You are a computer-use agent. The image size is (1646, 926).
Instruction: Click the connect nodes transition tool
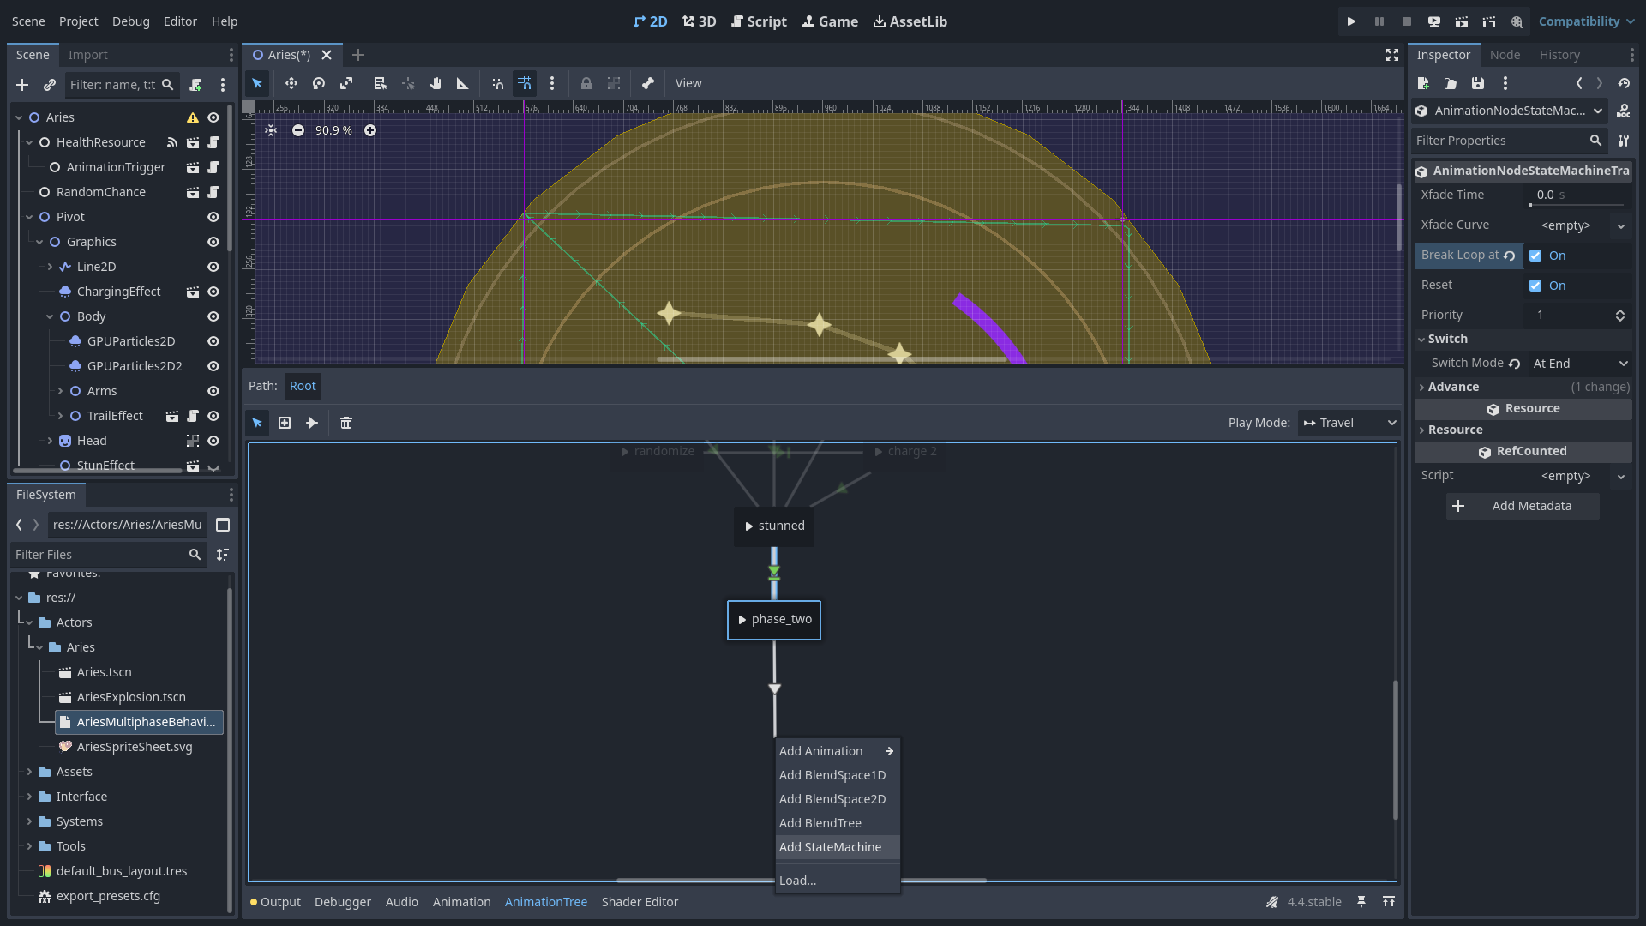pyautogui.click(x=312, y=423)
